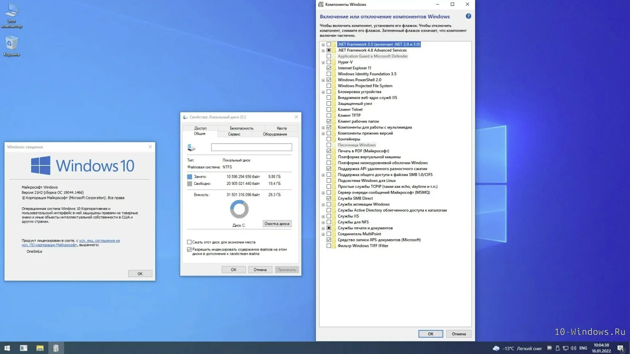Select the Recycle Bin desktop icon
Image resolution: width=630 pixels, height=354 pixels.
[12, 46]
